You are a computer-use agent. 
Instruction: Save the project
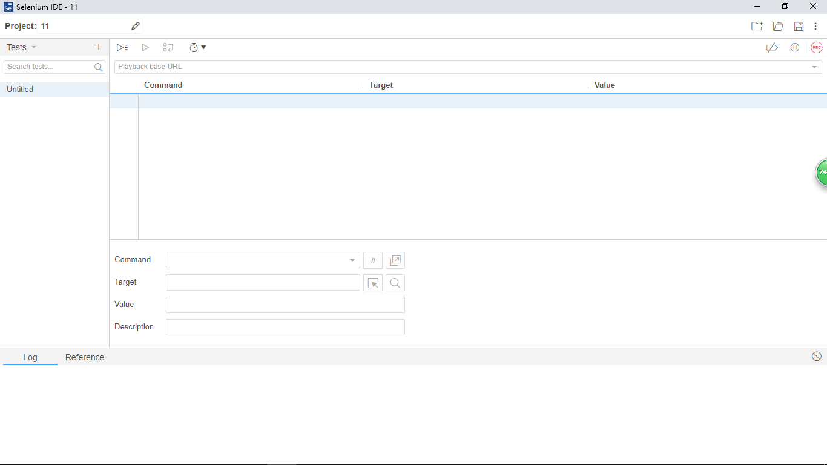coord(799,26)
